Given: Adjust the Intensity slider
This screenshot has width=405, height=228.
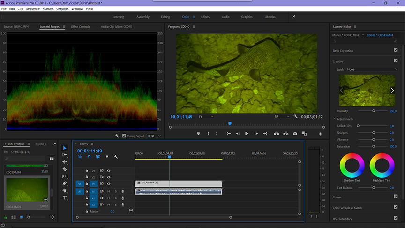Looking at the screenshot, I should click(374, 111).
